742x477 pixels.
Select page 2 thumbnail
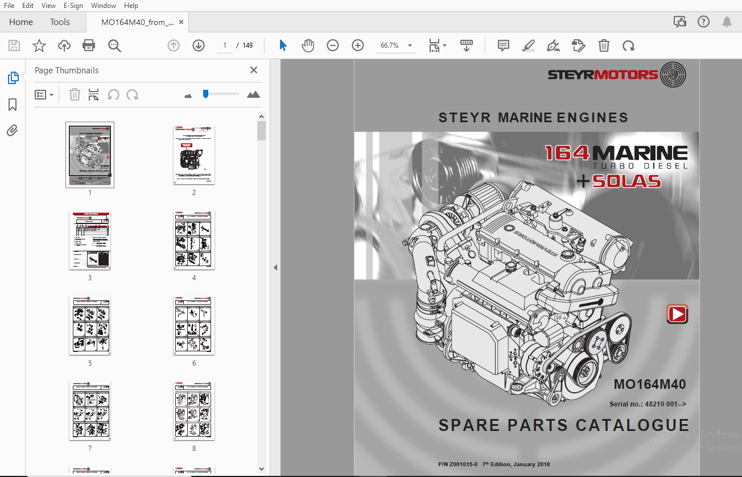tap(194, 155)
